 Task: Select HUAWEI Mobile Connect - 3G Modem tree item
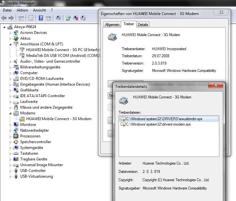(59, 119)
